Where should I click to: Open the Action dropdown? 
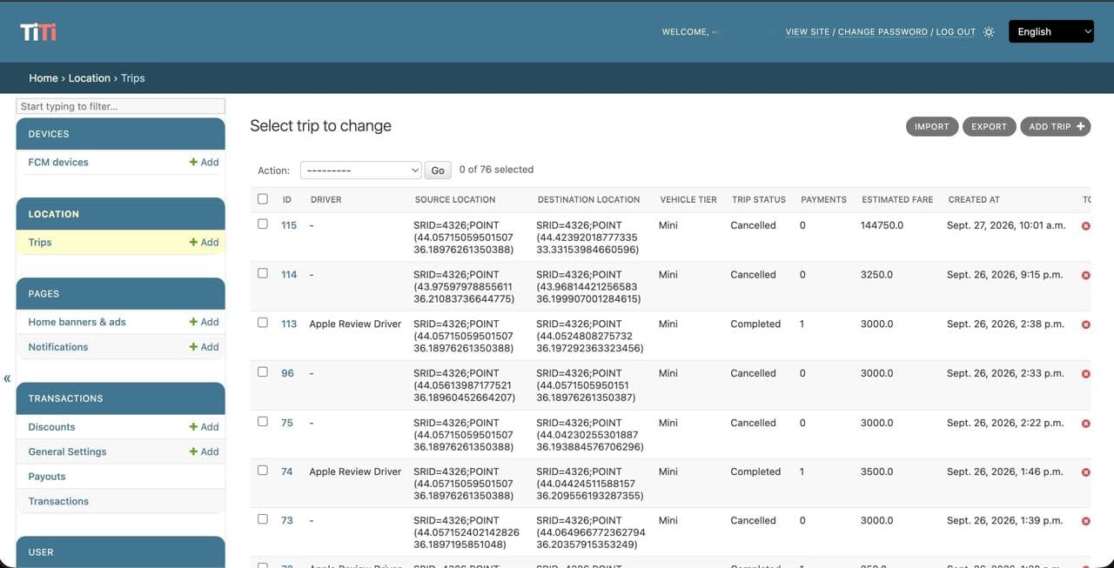[361, 170]
